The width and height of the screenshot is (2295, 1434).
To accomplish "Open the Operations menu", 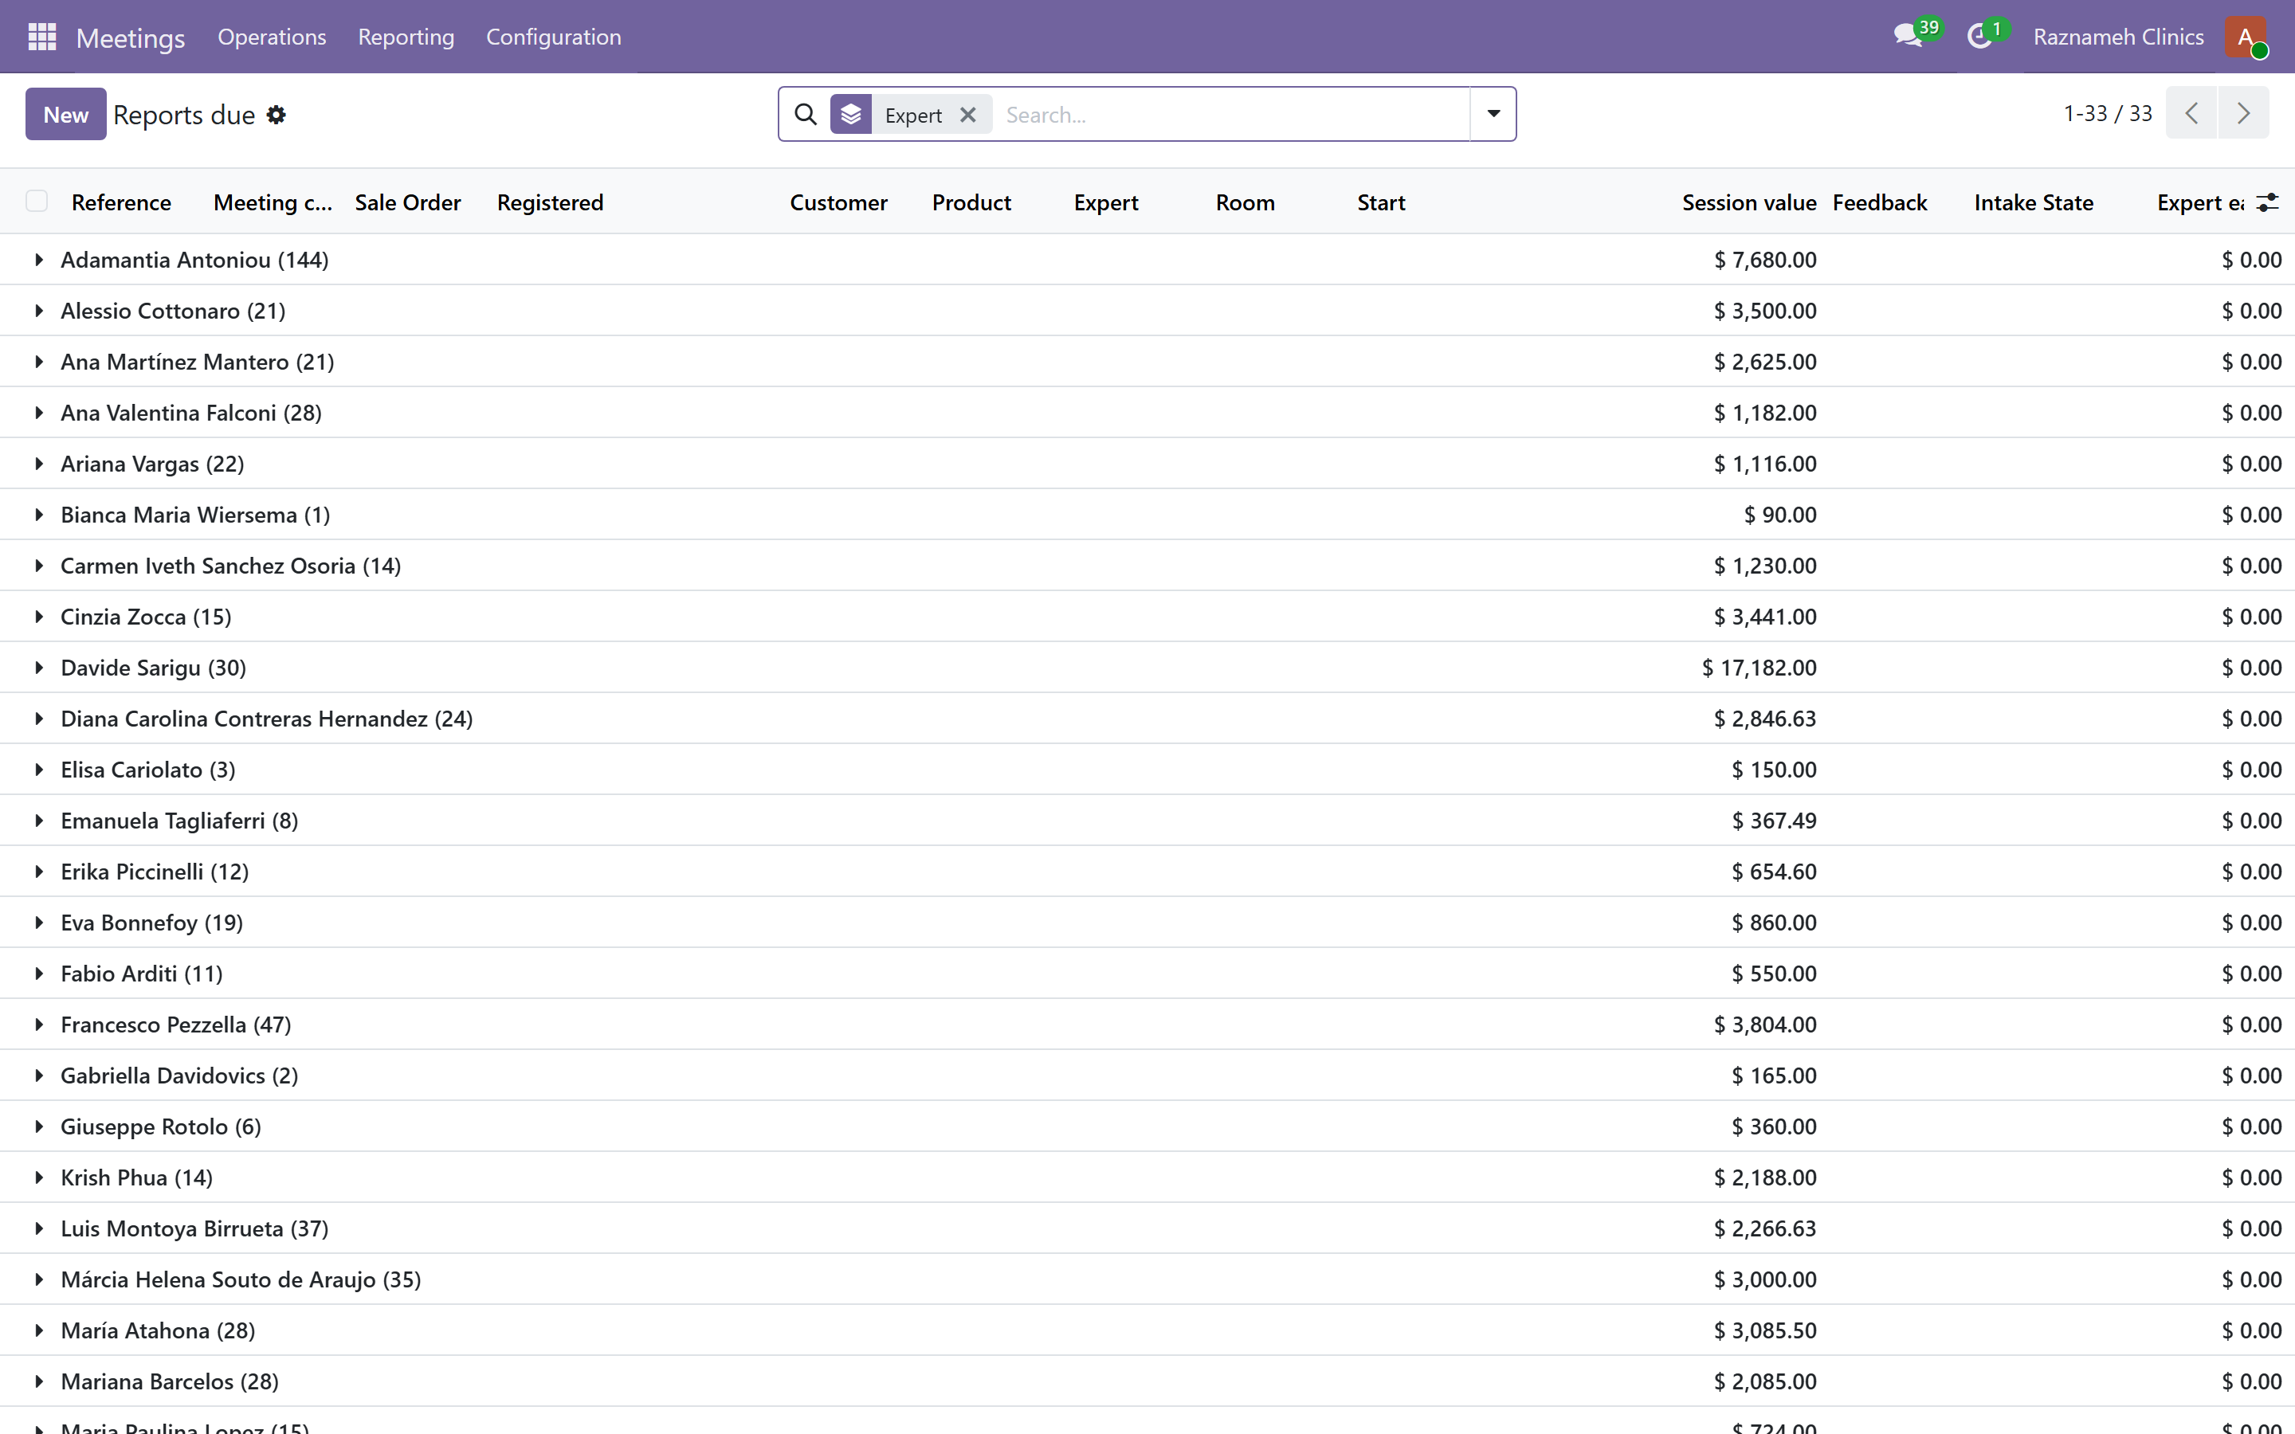I will [x=273, y=37].
